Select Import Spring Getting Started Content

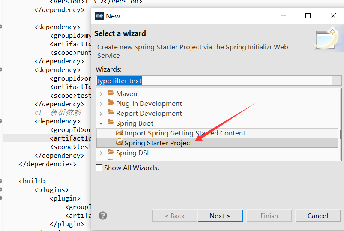[185, 133]
